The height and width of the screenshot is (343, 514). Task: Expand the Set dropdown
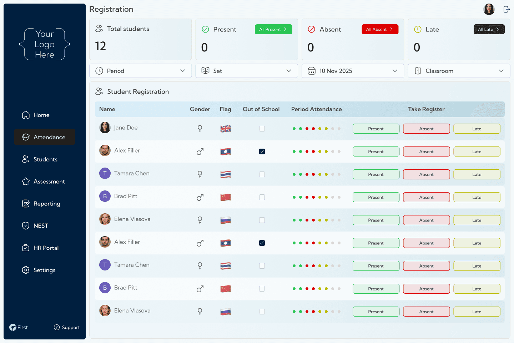click(x=246, y=71)
